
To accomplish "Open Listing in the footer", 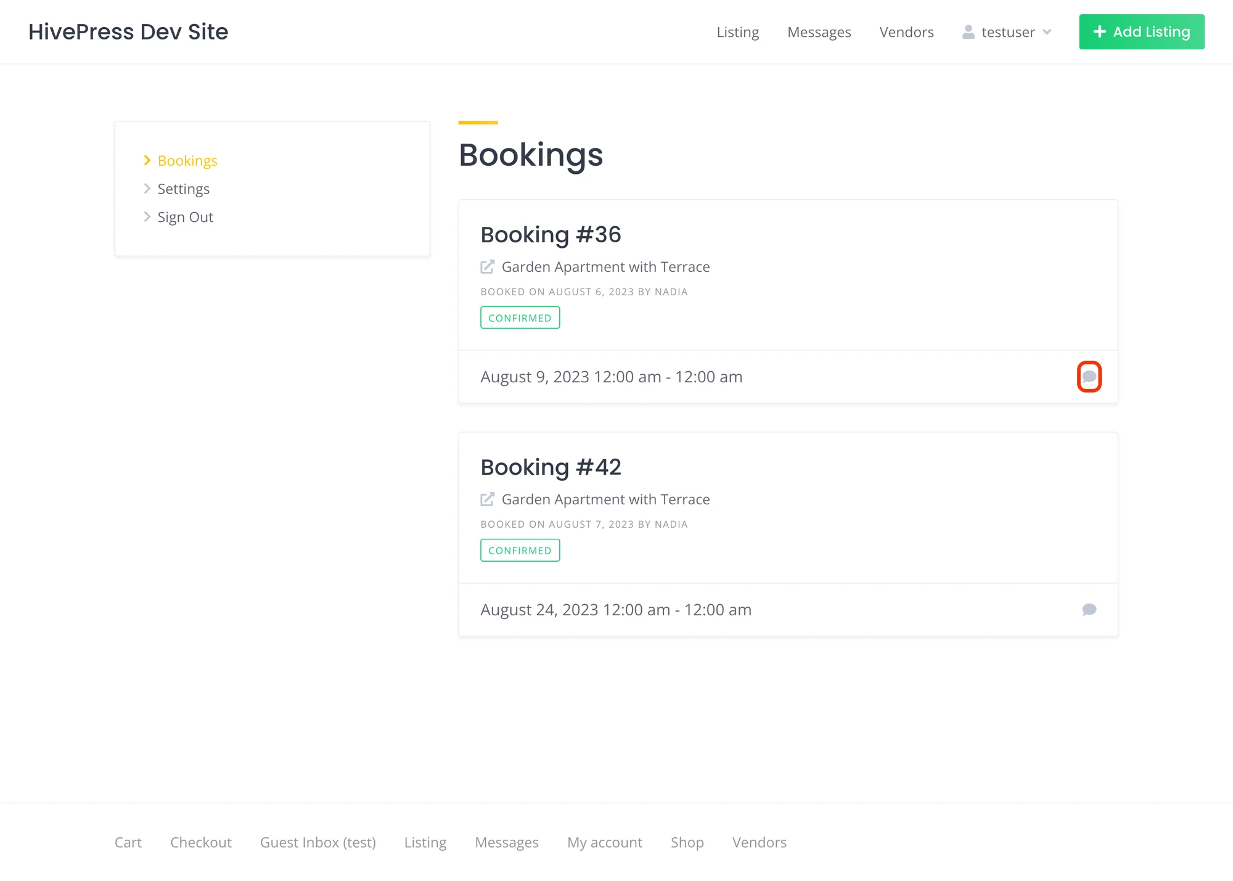I will [425, 842].
